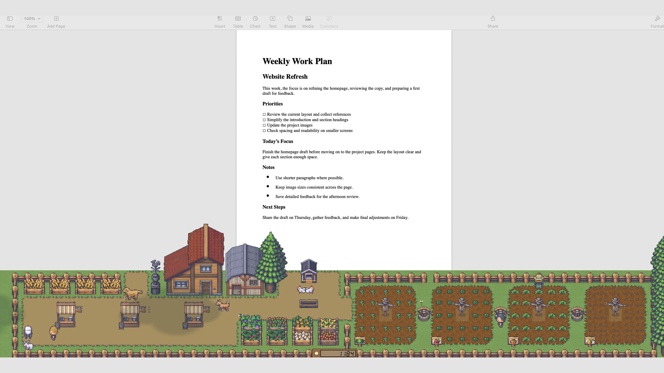This screenshot has height=373, width=664.
Task: Click the golden dog near wheat crates
Action: click(x=133, y=293)
